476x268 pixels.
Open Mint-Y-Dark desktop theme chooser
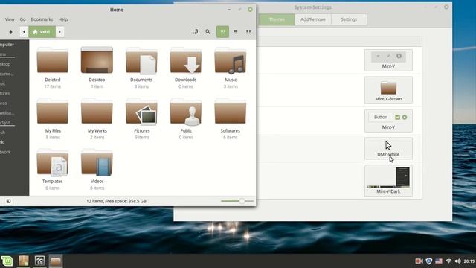click(x=388, y=180)
